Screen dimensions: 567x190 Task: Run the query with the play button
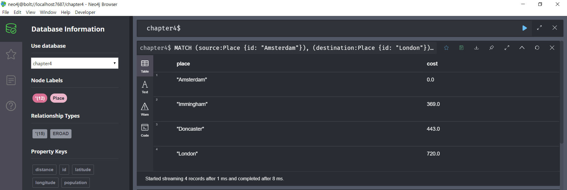point(524,28)
